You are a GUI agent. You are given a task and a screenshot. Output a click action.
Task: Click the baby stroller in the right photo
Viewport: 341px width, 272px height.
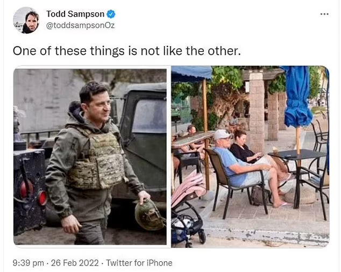[188, 210]
